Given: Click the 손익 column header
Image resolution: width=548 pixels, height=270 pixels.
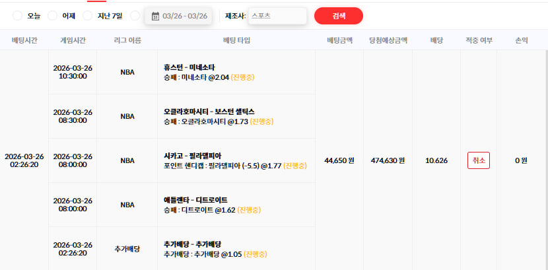Looking at the screenshot, I should (x=522, y=40).
